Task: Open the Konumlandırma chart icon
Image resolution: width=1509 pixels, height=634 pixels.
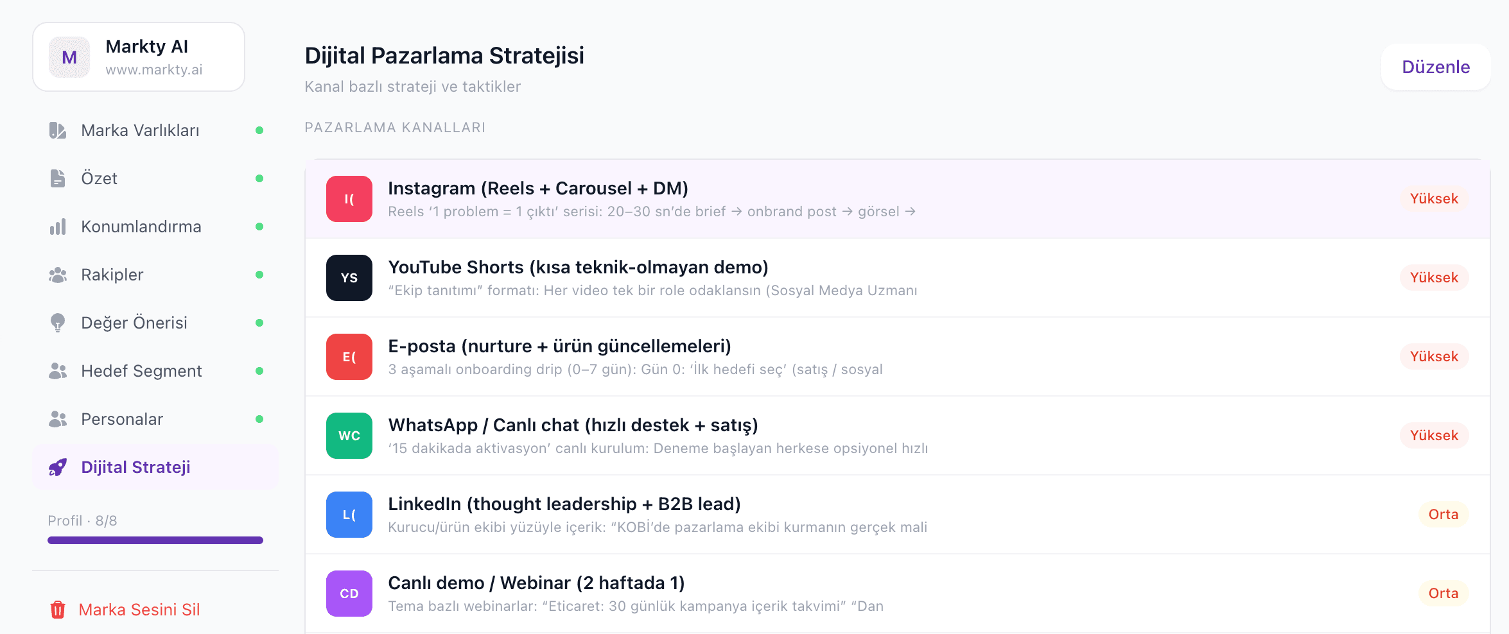Action: coord(58,226)
